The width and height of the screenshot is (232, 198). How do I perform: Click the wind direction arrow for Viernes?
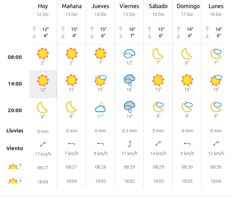click(x=129, y=144)
